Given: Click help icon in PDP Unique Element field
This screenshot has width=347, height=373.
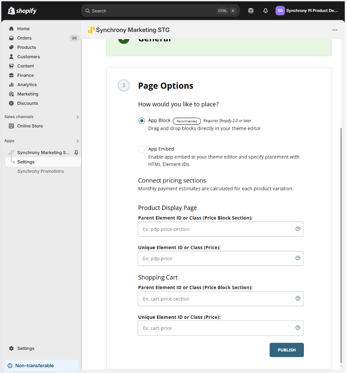Looking at the screenshot, I should [x=298, y=258].
